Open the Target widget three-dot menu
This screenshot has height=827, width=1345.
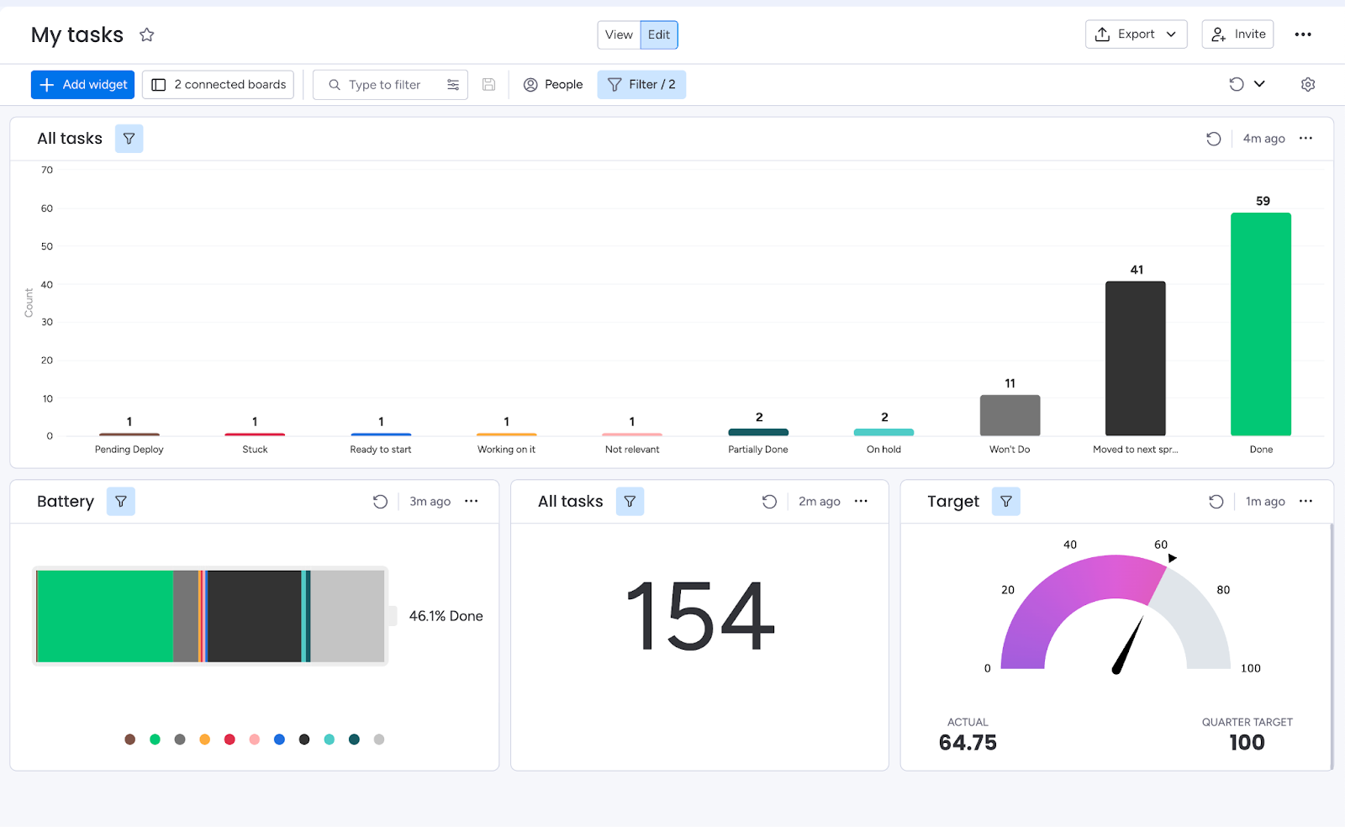1305,502
